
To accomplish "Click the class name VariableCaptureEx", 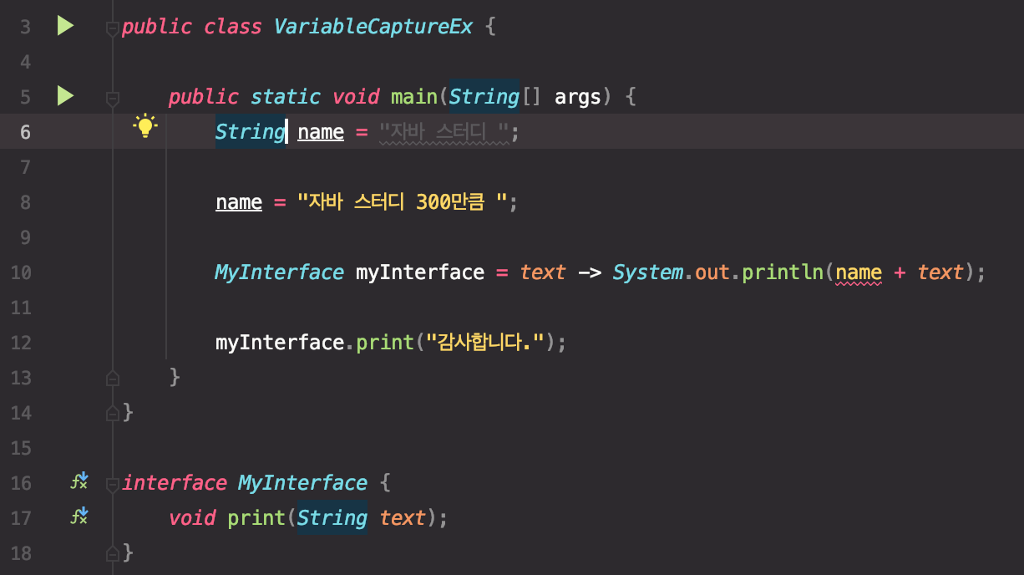I will (373, 27).
